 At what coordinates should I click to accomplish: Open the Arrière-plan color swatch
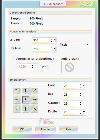point(69,67)
